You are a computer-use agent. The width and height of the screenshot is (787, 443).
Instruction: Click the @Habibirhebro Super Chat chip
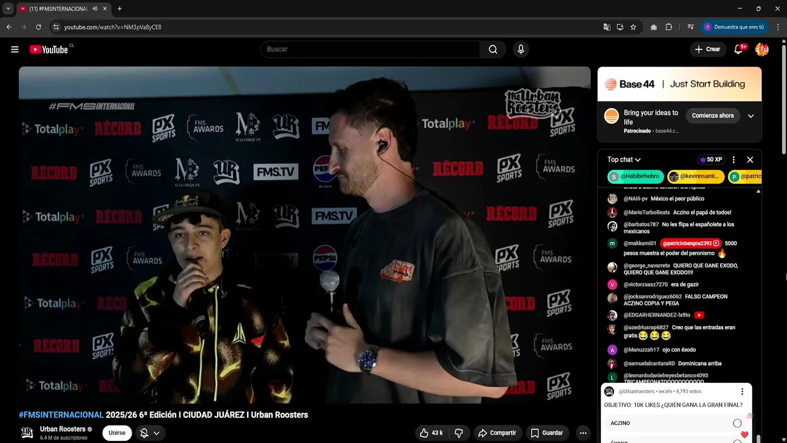[636, 177]
